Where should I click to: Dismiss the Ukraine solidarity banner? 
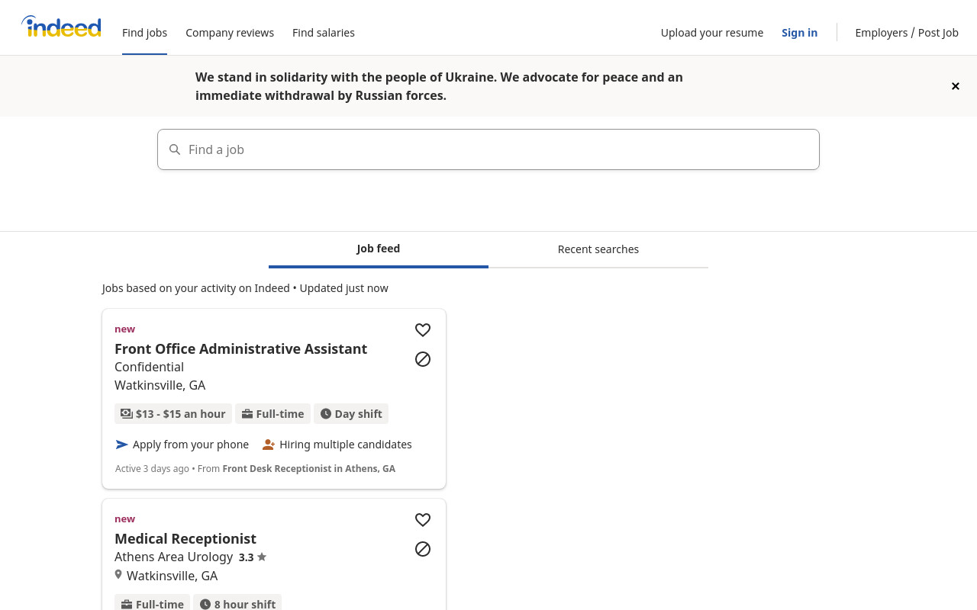point(956,86)
